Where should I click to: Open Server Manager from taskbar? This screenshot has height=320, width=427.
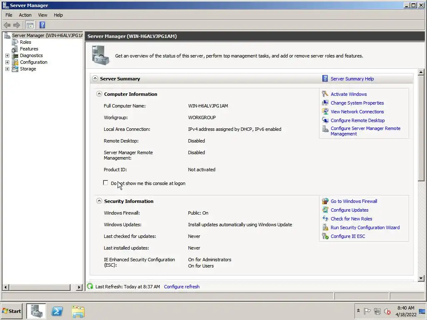click(x=36, y=311)
